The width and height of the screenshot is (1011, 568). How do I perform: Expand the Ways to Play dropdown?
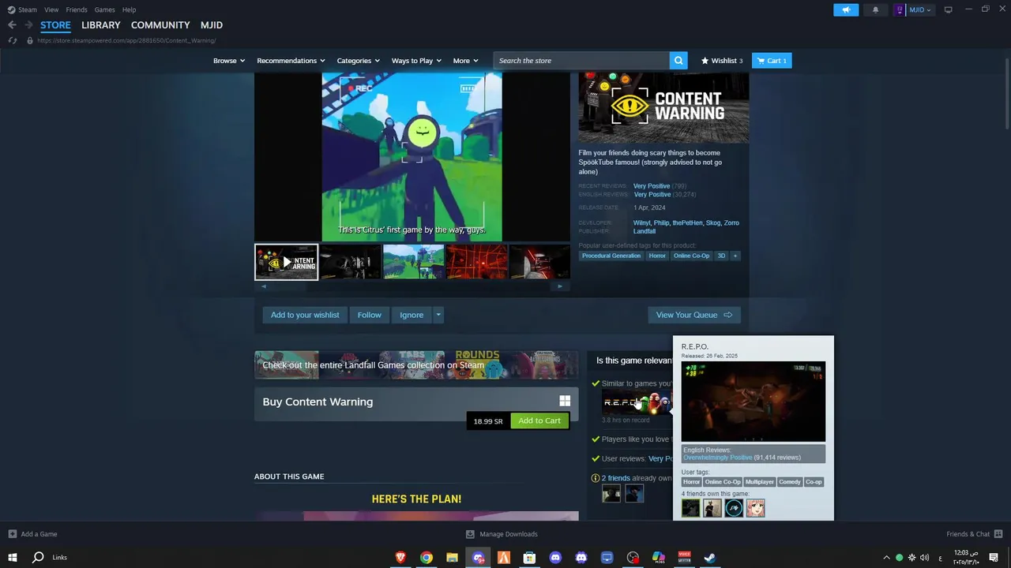(x=417, y=61)
